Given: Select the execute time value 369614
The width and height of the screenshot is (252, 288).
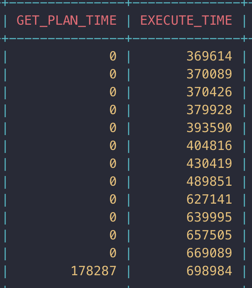Looking at the screenshot, I should click(209, 56).
